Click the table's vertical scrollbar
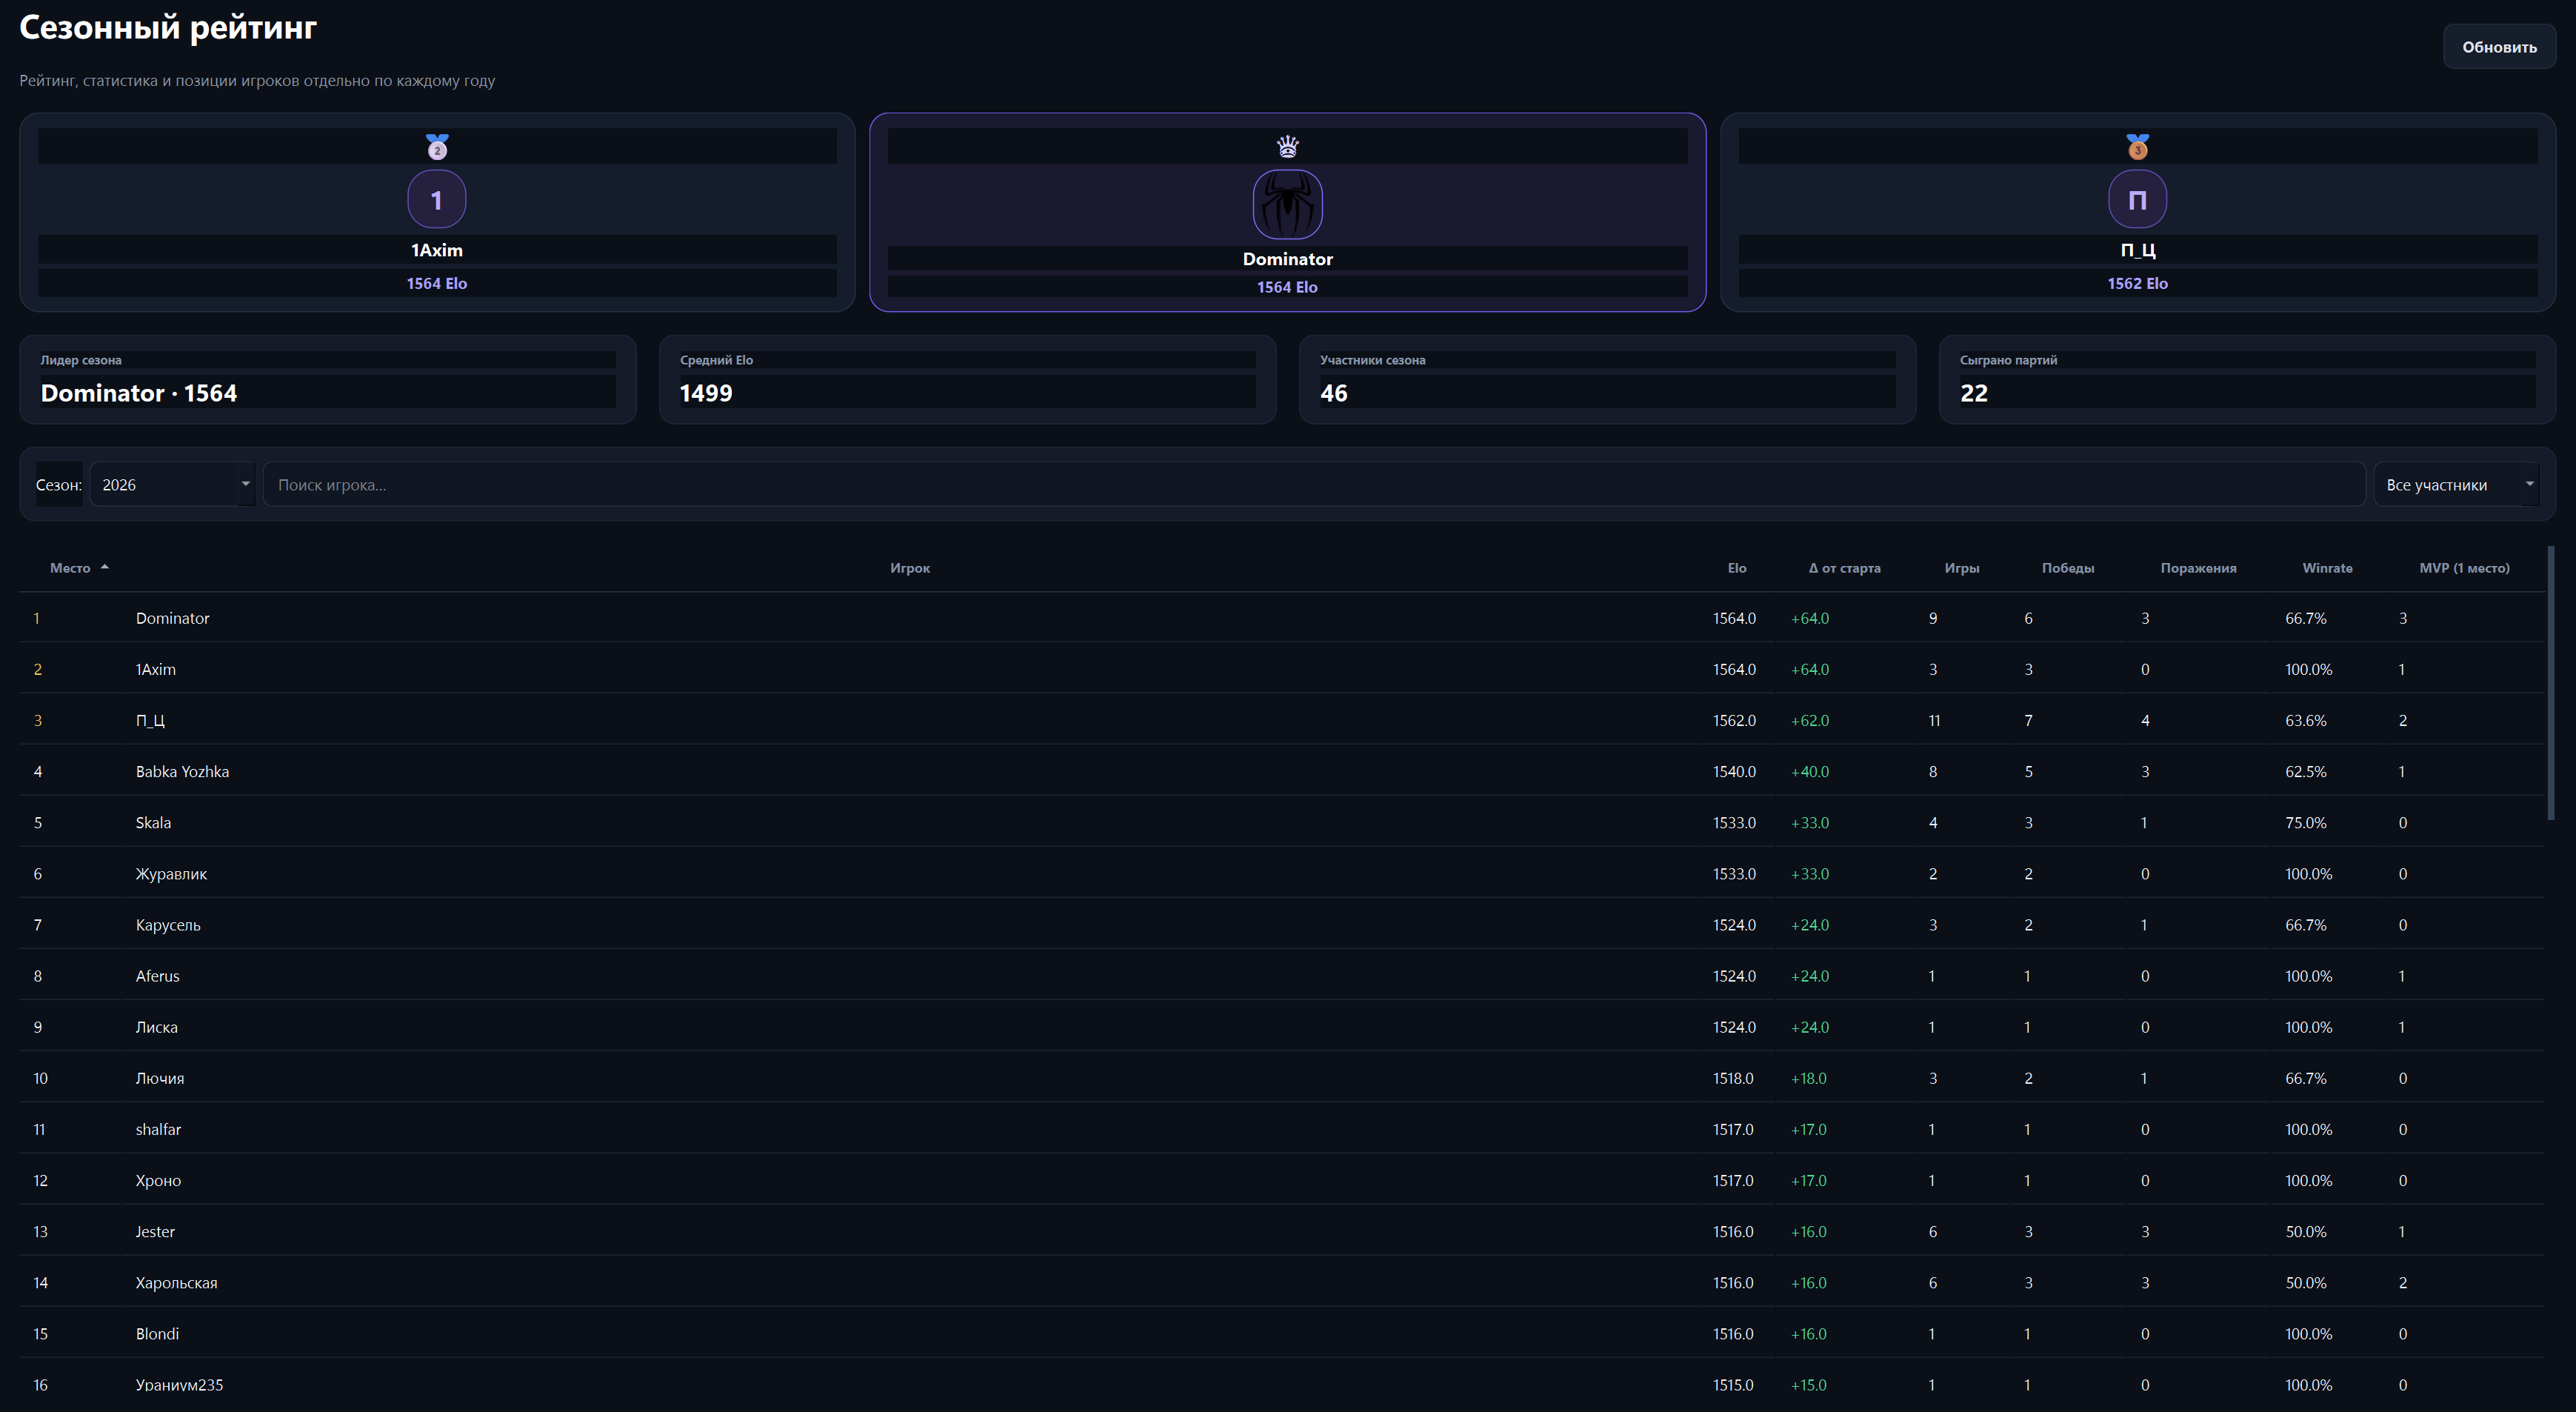Screen dimensions: 2576x1412 tap(2551, 684)
